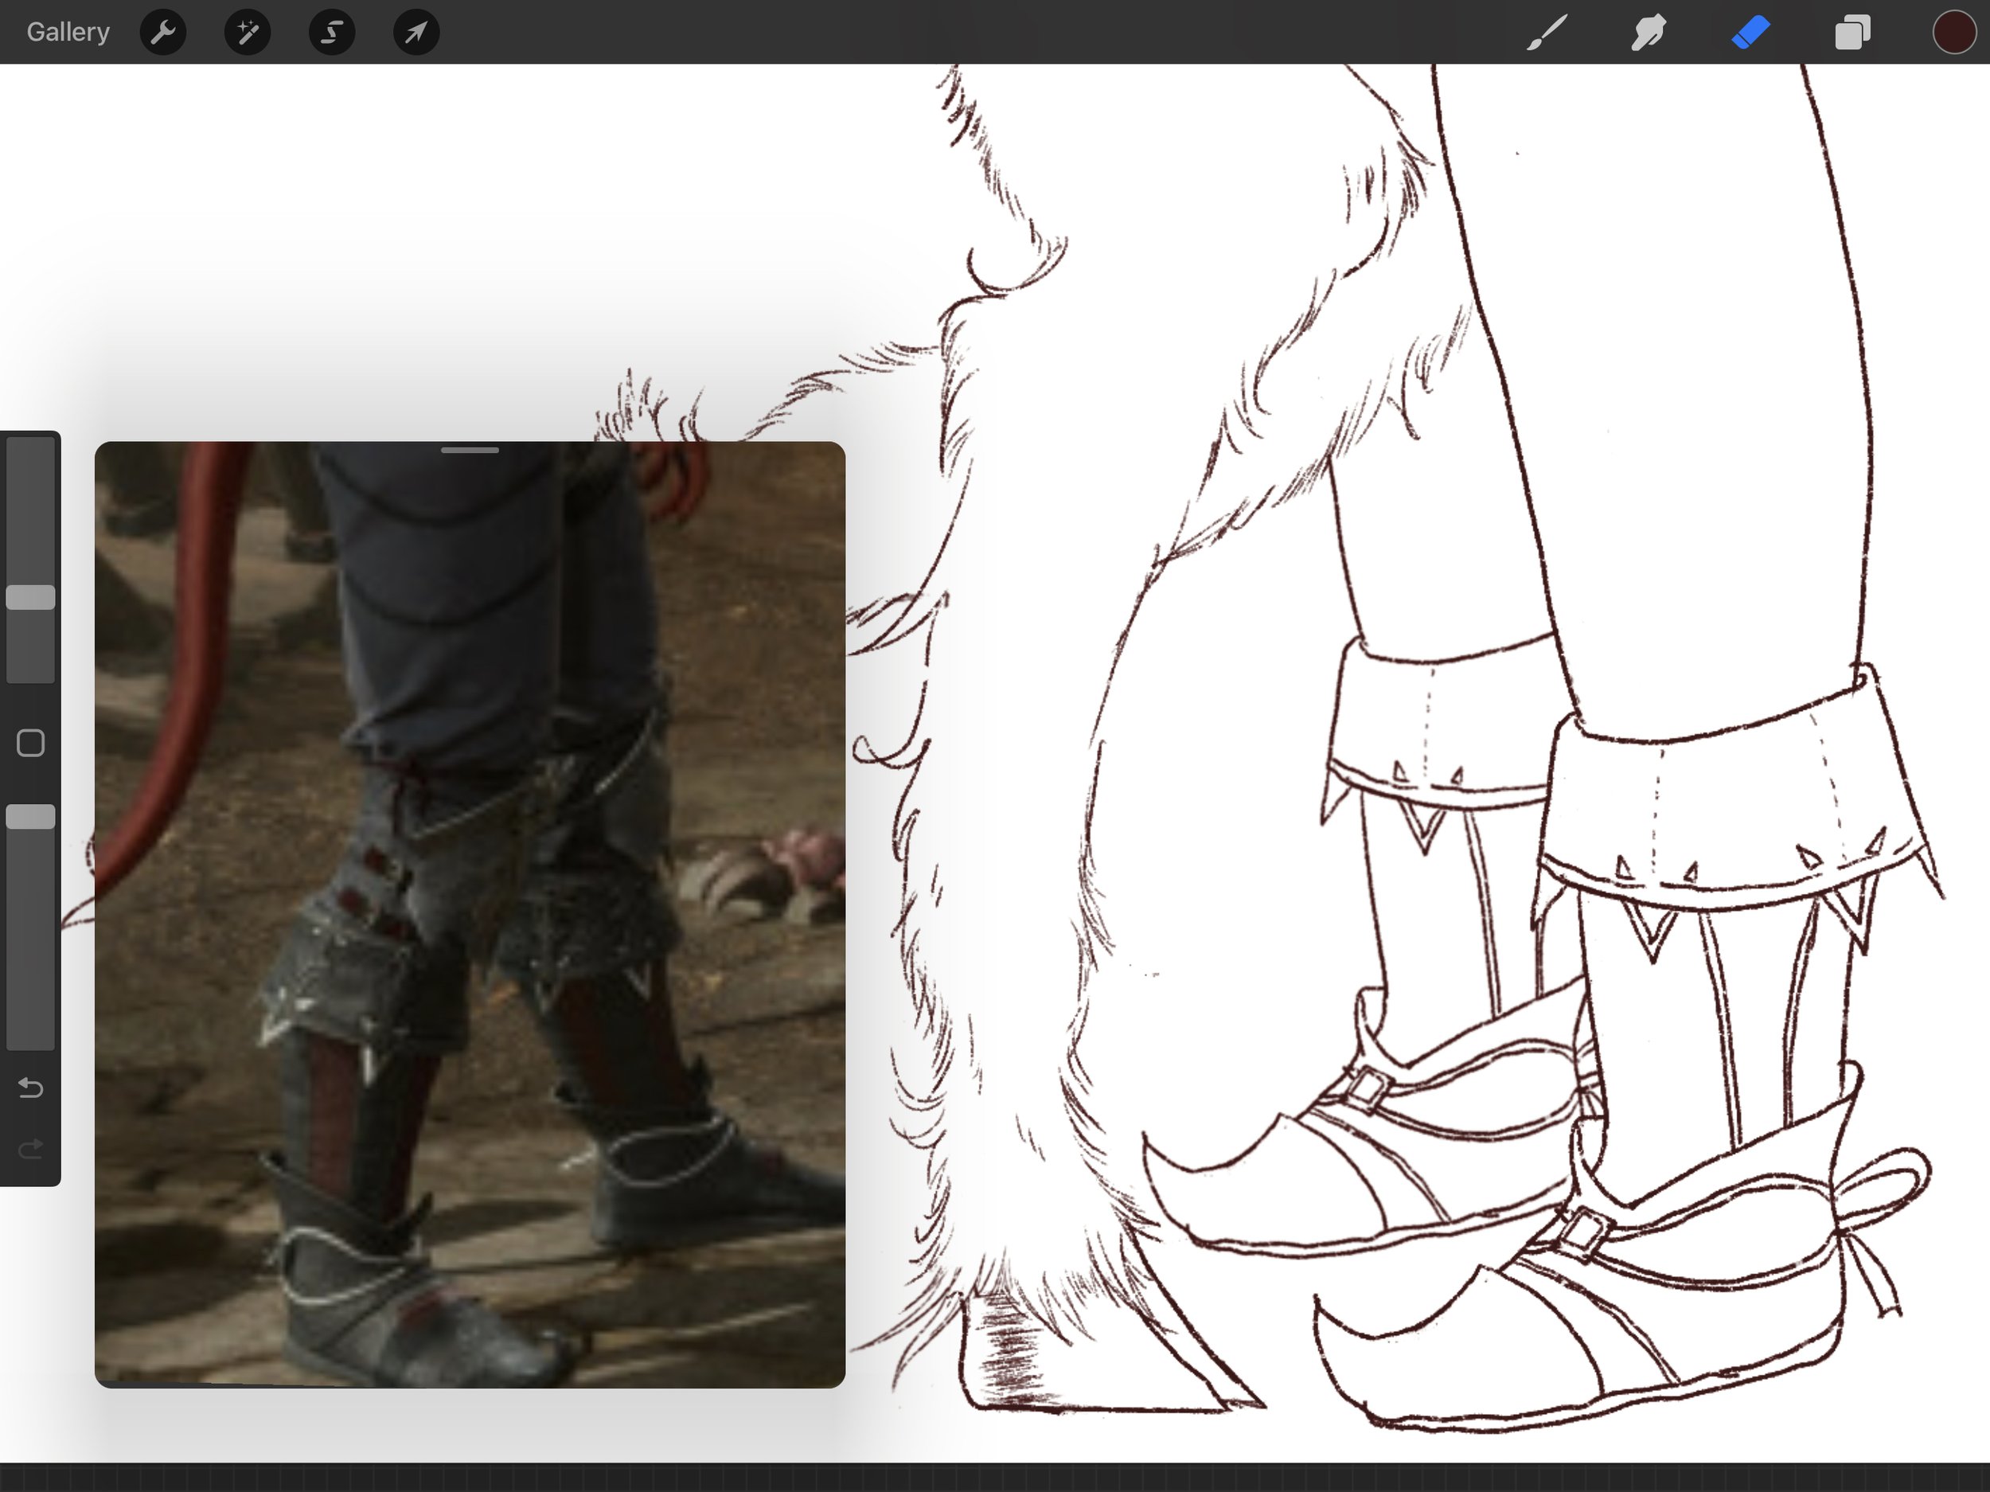Open the Gallery view
The height and width of the screenshot is (1492, 1990).
coord(68,33)
